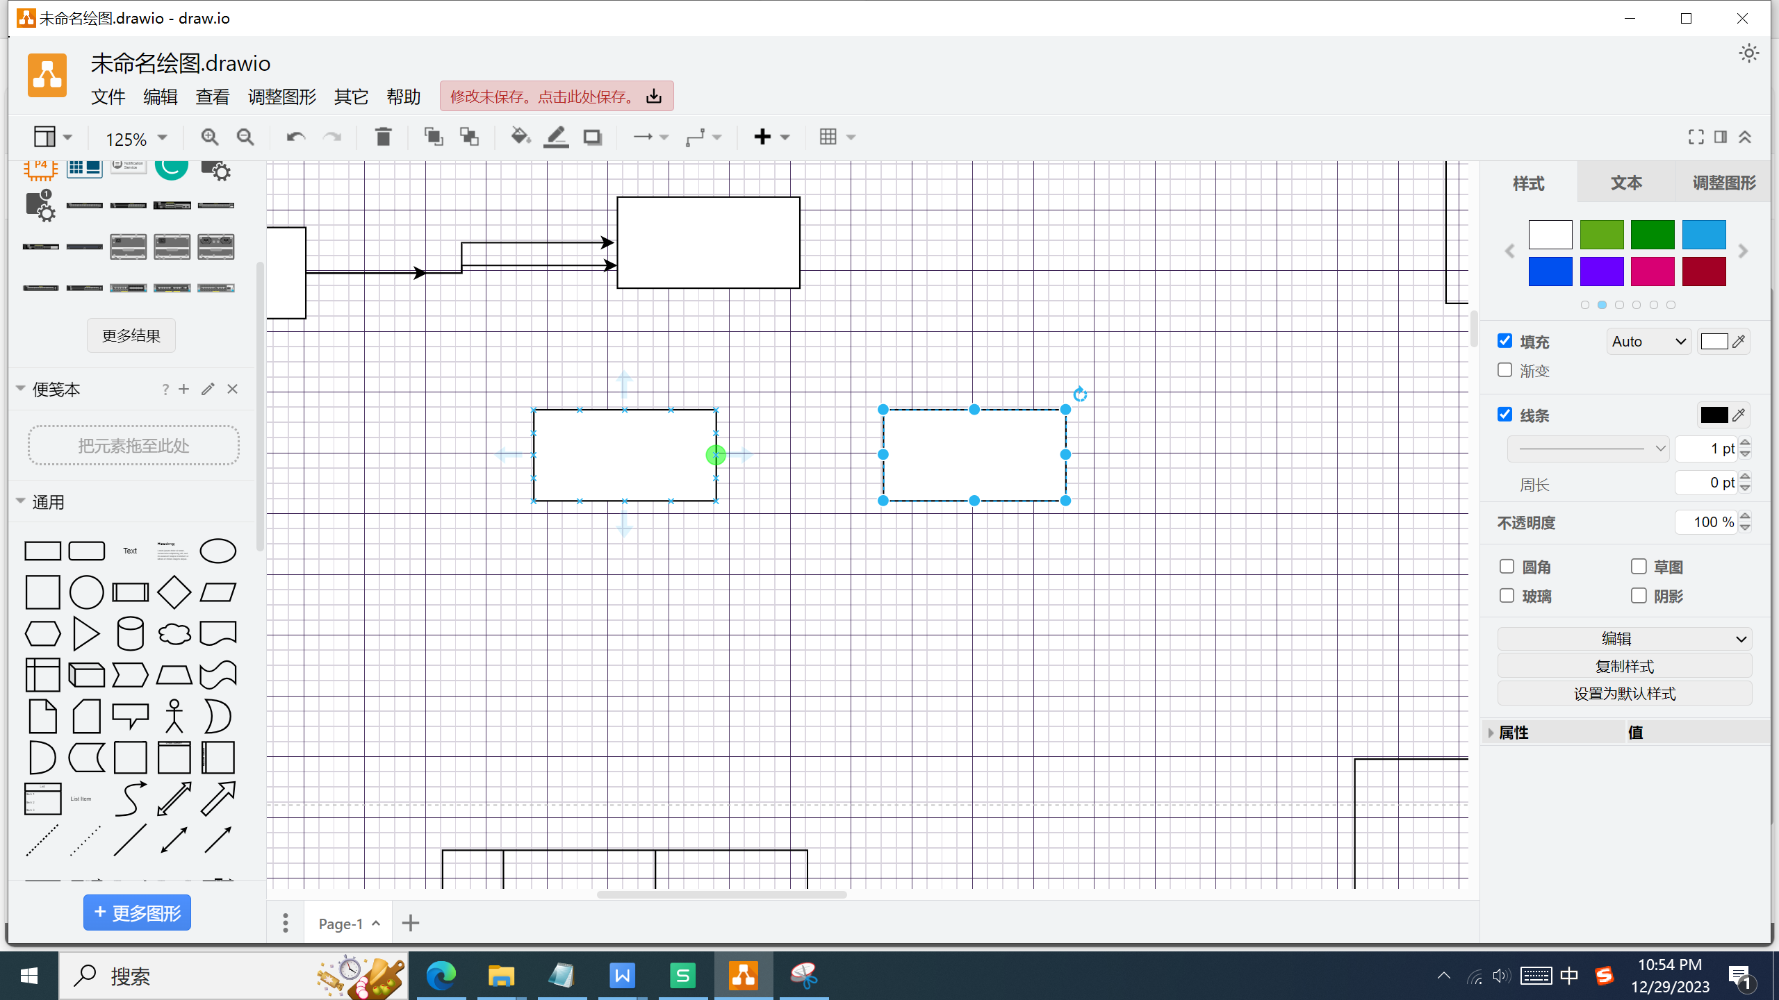Enable the 渐变 gradient checkbox
Screen dimensions: 1779x1000
pyautogui.click(x=1505, y=370)
